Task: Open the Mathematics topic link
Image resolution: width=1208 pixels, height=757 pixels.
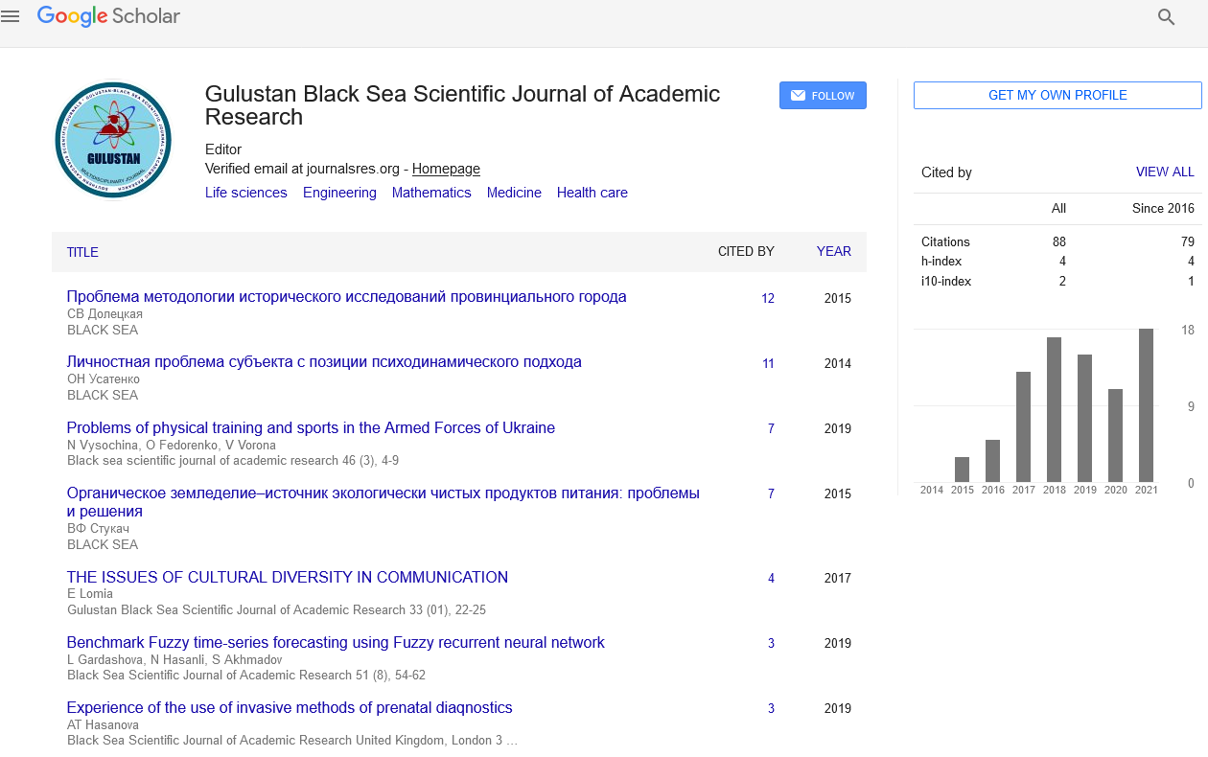Action: point(431,193)
